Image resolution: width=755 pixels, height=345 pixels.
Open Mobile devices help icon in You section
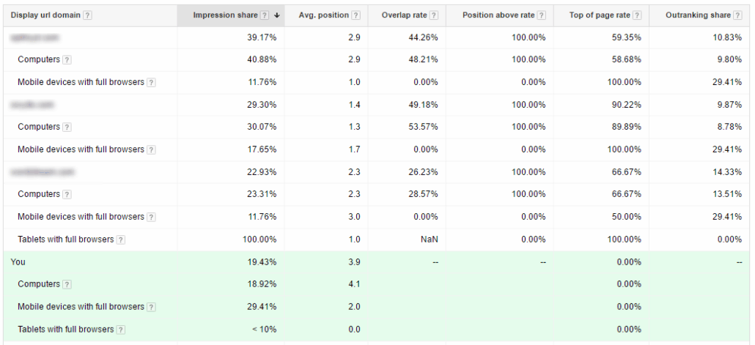tap(151, 307)
